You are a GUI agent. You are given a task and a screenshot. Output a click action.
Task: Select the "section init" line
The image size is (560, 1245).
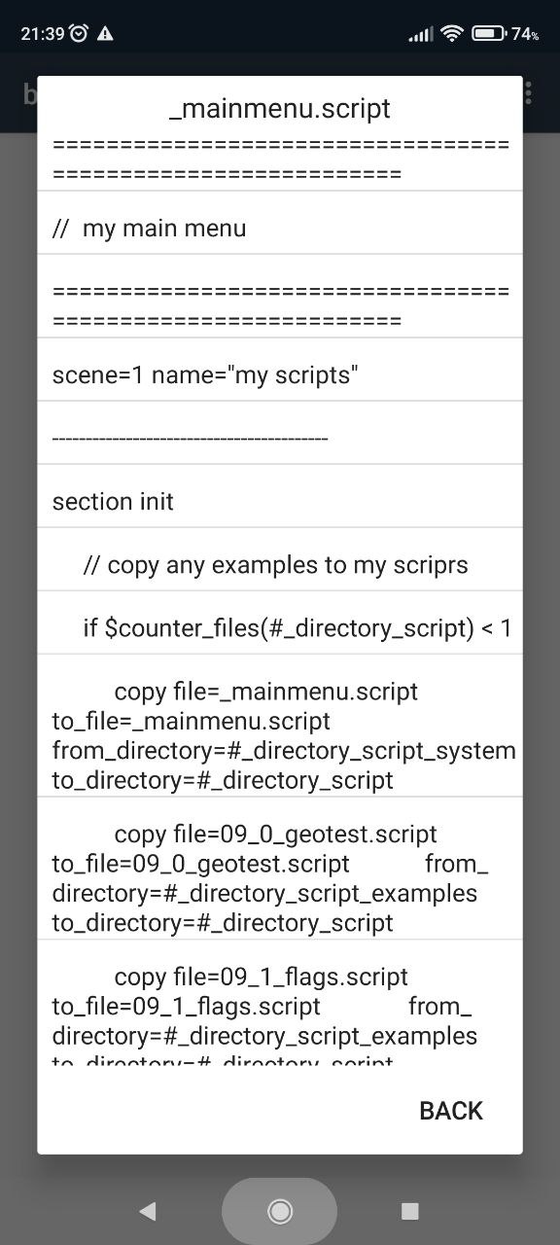click(x=280, y=501)
